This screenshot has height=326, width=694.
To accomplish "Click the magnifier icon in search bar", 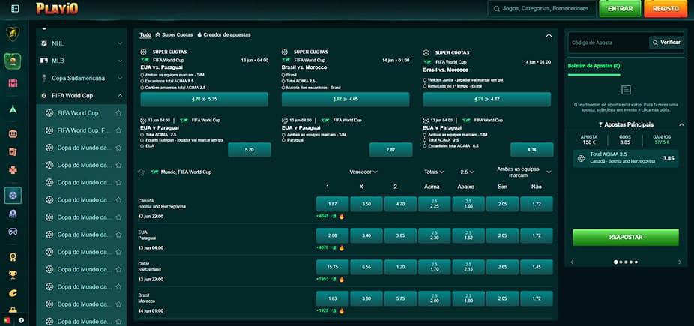I will click(x=497, y=9).
